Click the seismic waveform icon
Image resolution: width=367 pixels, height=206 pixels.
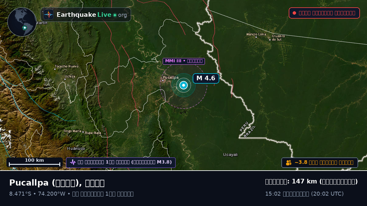pos(72,162)
